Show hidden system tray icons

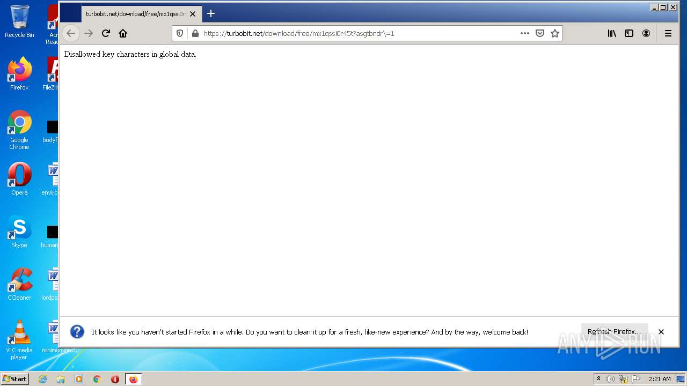tap(598, 379)
